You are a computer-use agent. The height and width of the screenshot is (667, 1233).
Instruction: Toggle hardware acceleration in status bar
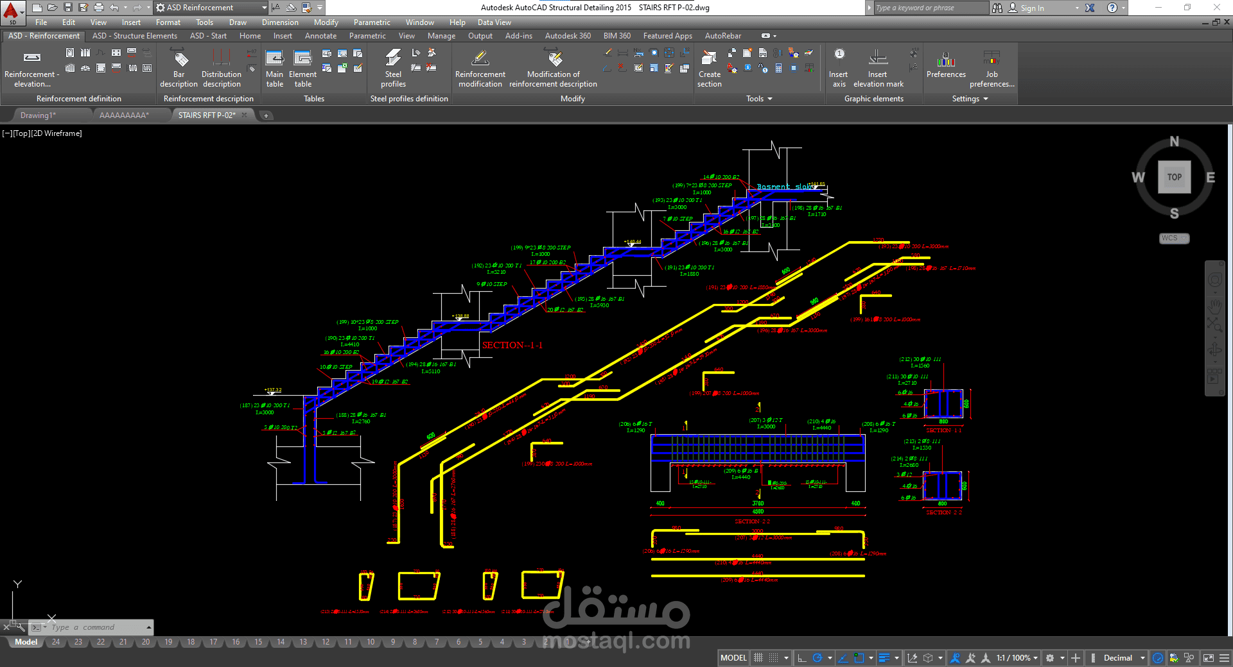pyautogui.click(x=1158, y=658)
